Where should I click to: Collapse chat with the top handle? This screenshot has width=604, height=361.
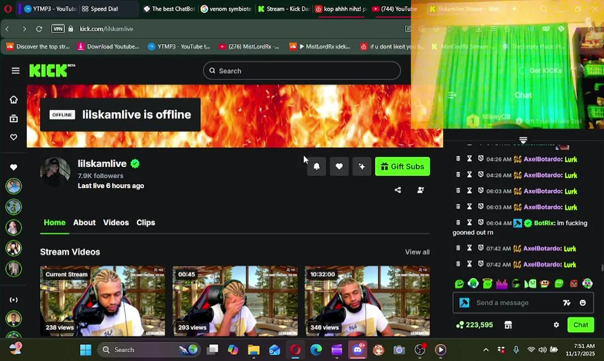coord(523,140)
